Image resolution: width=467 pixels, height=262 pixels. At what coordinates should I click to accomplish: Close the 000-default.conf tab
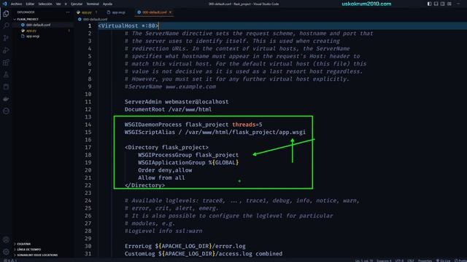coord(170,12)
